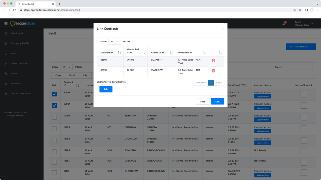This screenshot has height=180, width=321.
Task: Click the Search input field
Action: point(298,67)
